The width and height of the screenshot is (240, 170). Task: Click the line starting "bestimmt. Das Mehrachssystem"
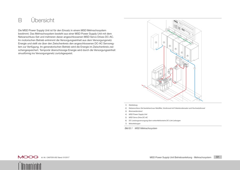(x=65, y=34)
